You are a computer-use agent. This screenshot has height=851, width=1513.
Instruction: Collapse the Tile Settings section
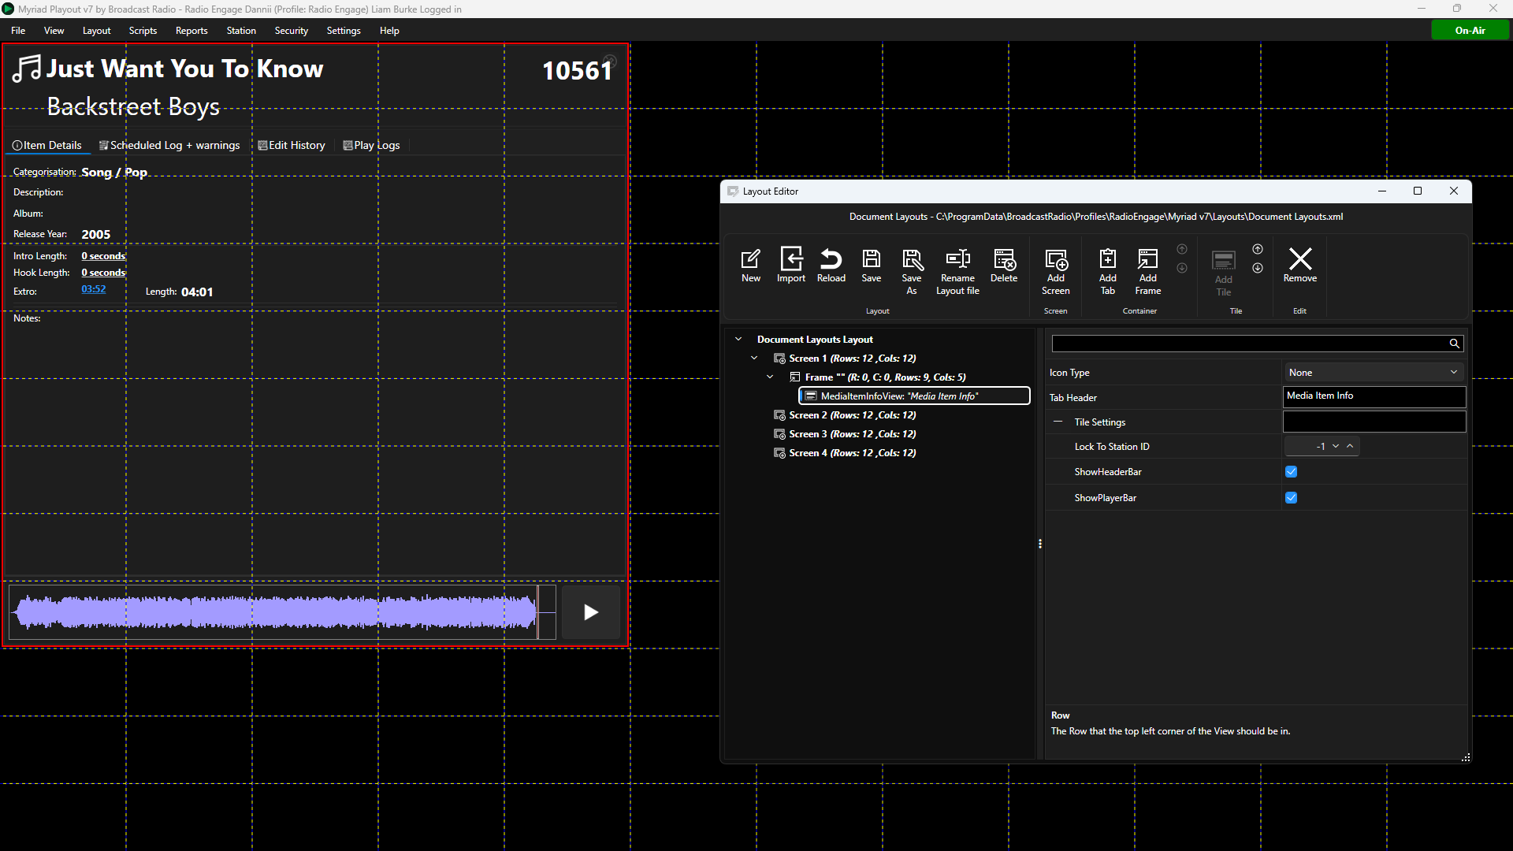point(1058,422)
